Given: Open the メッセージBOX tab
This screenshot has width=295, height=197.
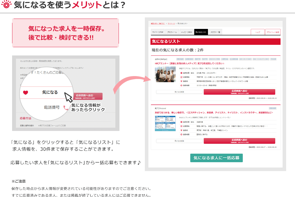Looking at the screenshot, I should coord(186,32).
